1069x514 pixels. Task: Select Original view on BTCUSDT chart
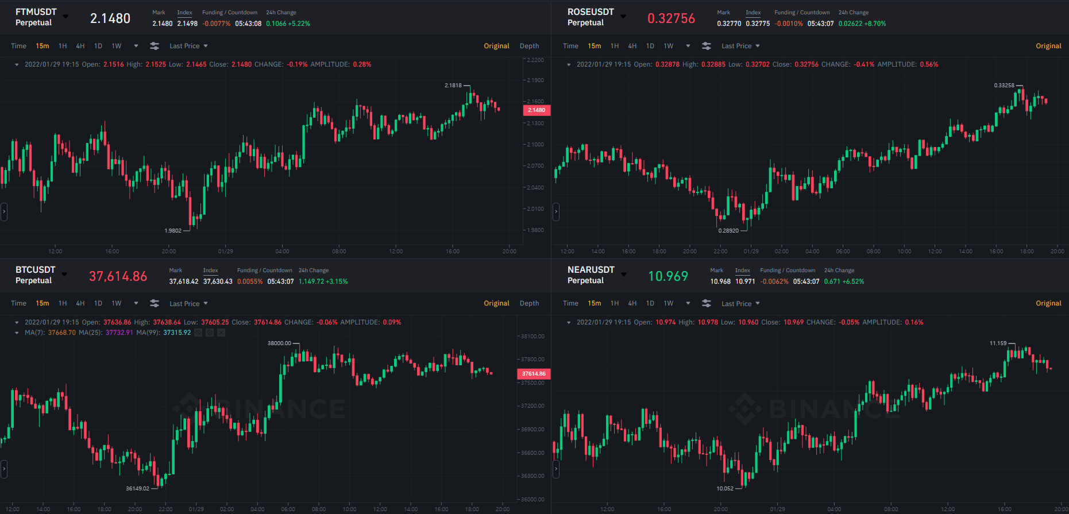497,303
